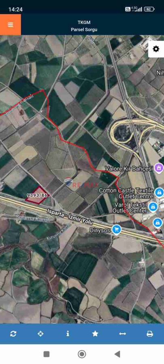The width and height of the screenshot is (164, 364).
Task: Tap the favorites star icon
Action: [95, 334]
